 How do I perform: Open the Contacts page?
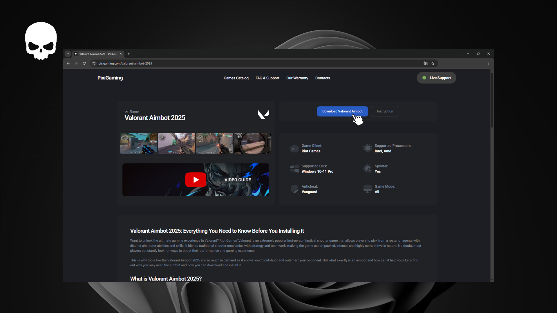pos(323,78)
